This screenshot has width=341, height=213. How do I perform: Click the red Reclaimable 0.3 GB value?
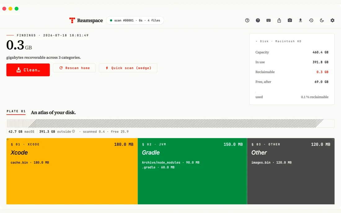[322, 72]
